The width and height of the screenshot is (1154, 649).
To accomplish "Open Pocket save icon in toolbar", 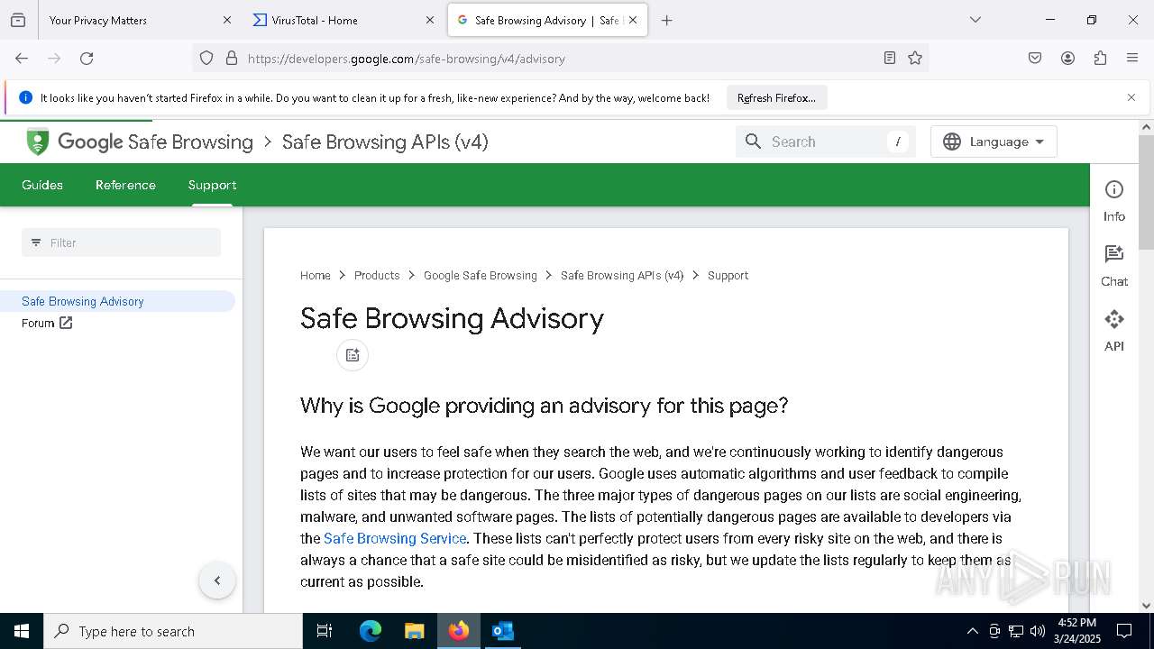I will click(x=1035, y=59).
